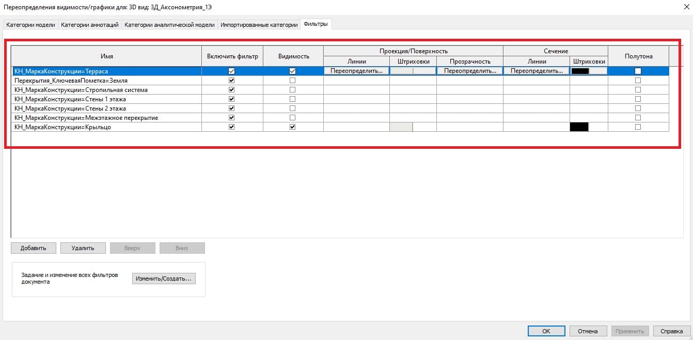Toggle enable filter for Стропильная система

point(231,90)
